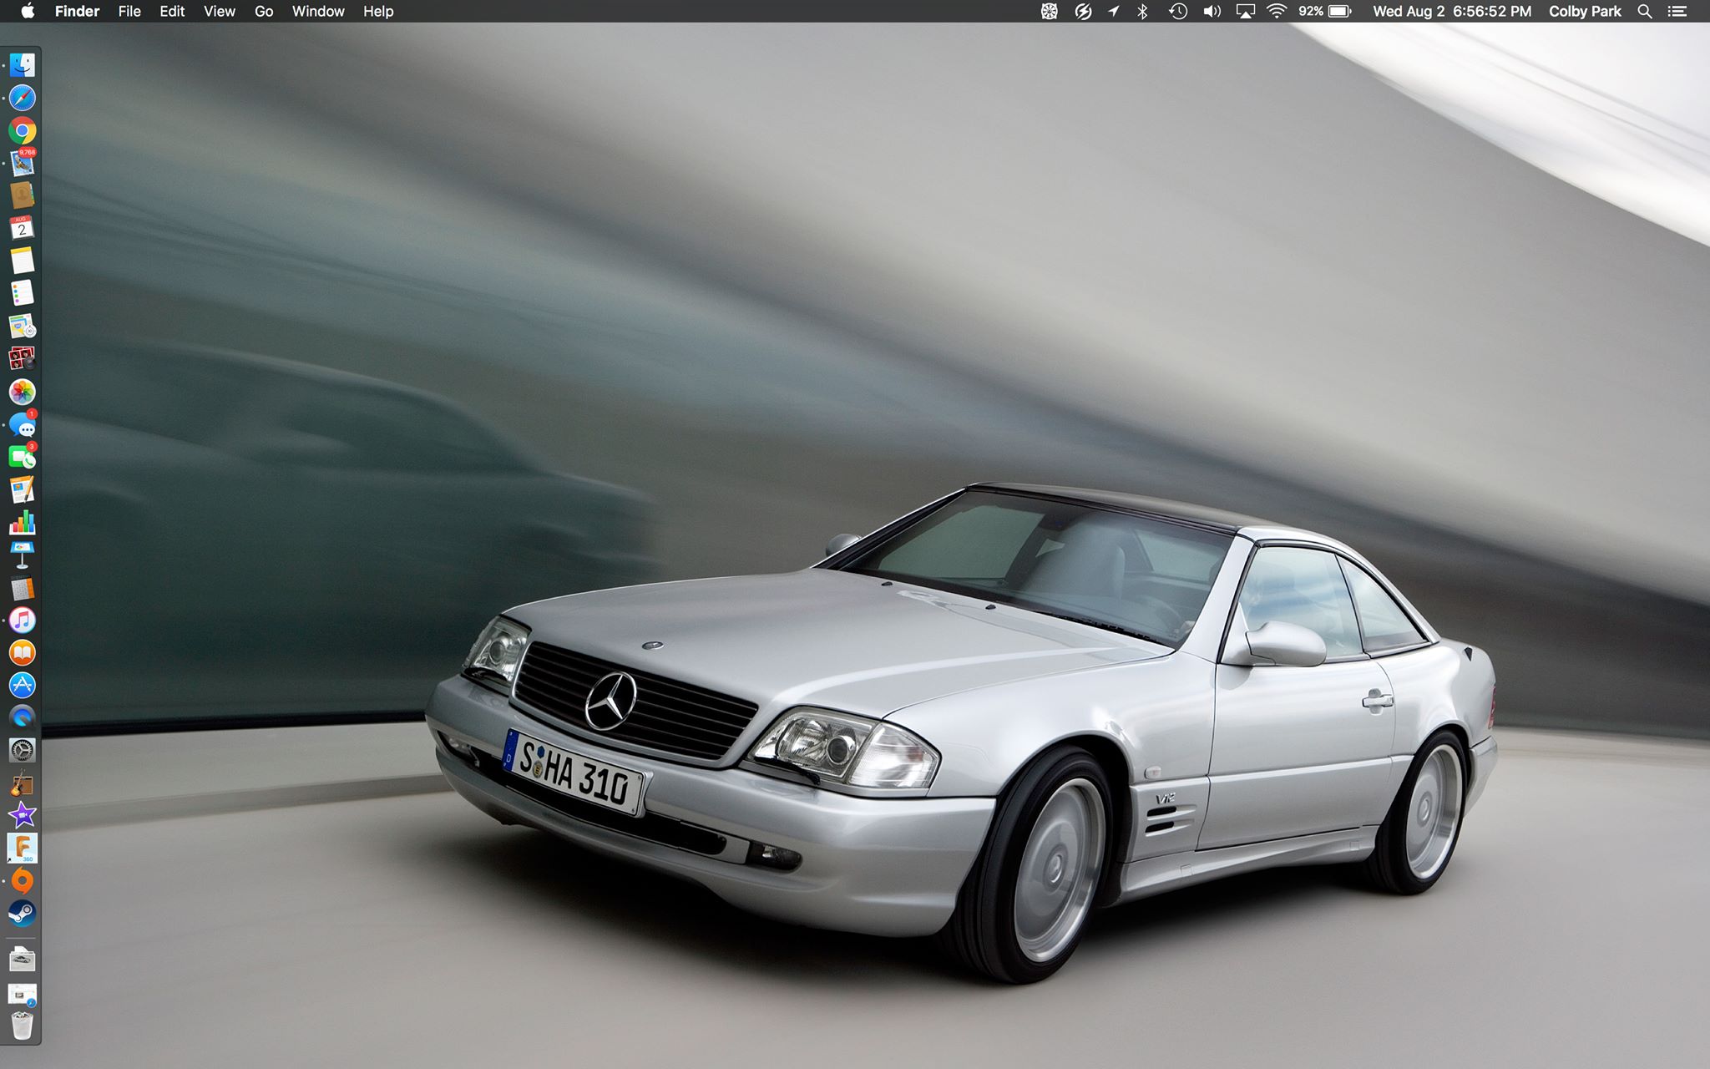The height and width of the screenshot is (1069, 1710).
Task: Launch Steam from the Dock
Action: point(23,914)
